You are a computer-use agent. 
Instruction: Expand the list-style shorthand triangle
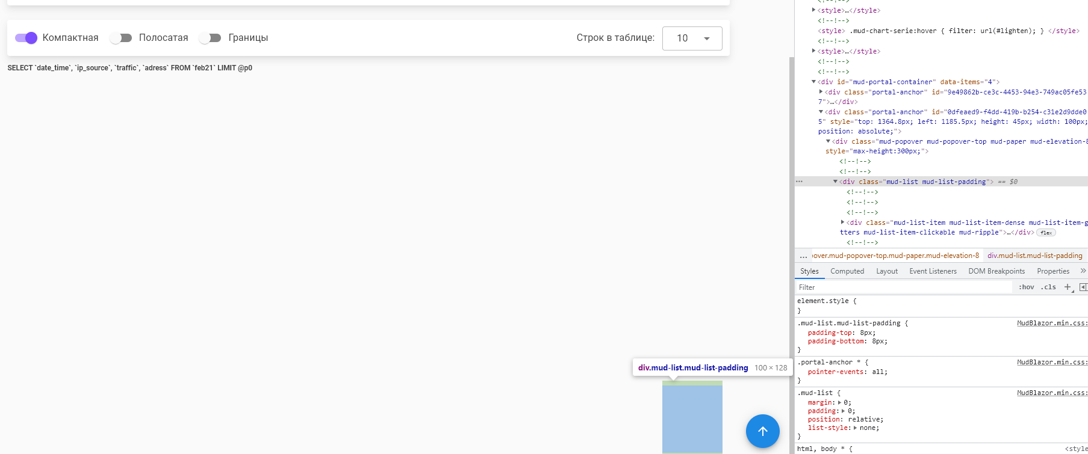click(855, 428)
